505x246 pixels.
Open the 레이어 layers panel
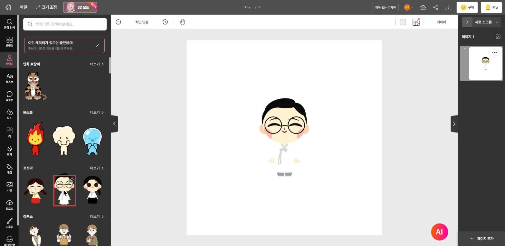441,22
